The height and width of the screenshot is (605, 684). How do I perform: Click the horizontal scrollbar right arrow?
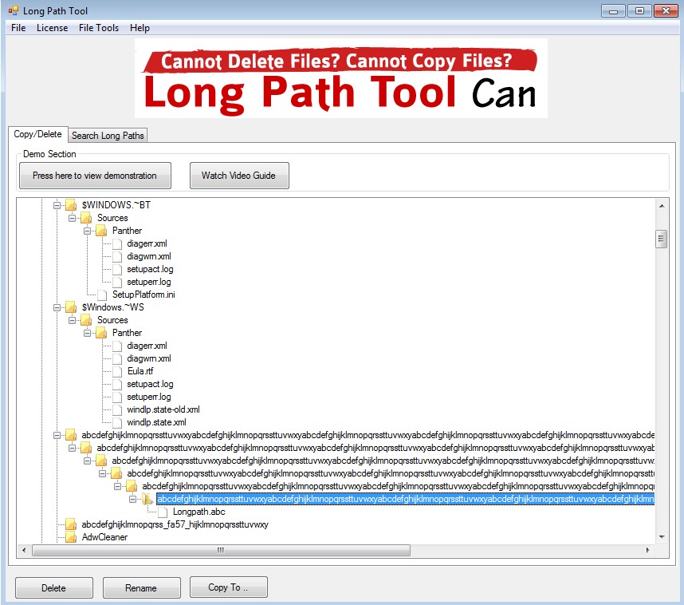648,550
